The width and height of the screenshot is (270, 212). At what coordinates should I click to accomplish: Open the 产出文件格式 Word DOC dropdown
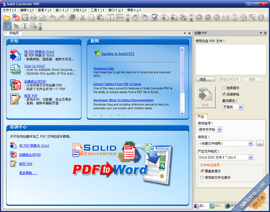[x=250, y=157]
